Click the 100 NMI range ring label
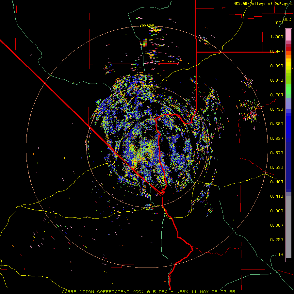294x294 pixels. (147, 26)
